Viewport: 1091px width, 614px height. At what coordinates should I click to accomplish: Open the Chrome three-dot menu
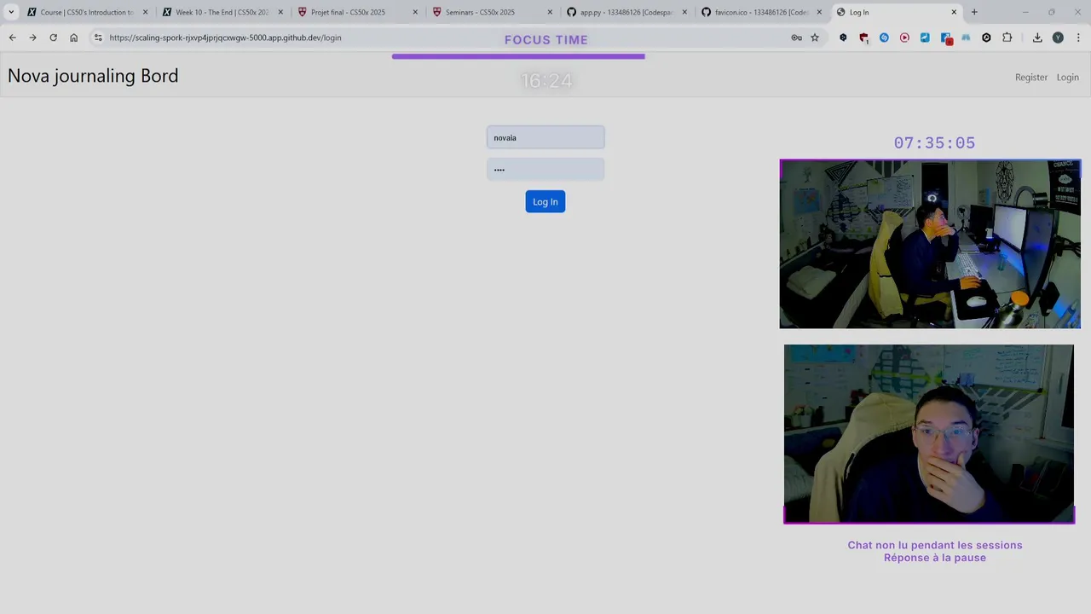pyautogui.click(x=1078, y=38)
